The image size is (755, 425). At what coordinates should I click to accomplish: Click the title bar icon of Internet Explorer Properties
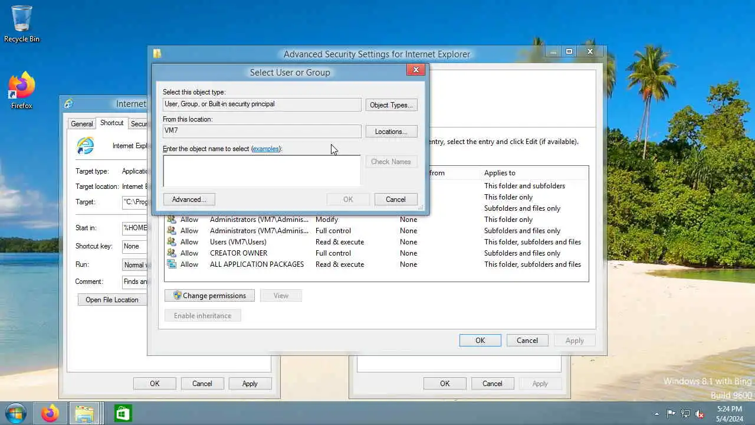(x=69, y=103)
